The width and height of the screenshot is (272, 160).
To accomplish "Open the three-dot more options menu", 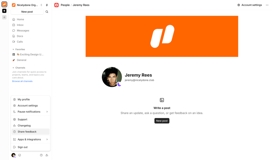I will click(x=267, y=5).
